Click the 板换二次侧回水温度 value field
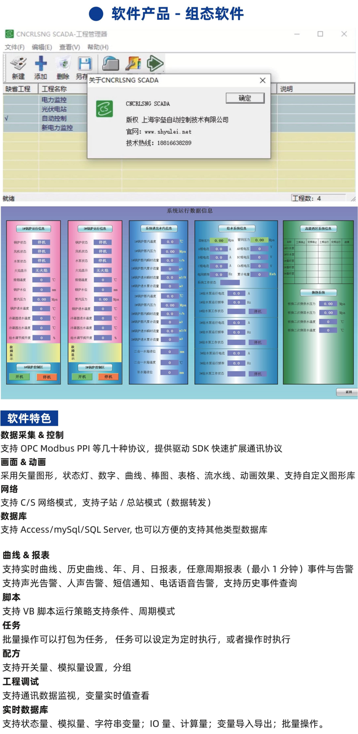The image size is (358, 734). 328,330
